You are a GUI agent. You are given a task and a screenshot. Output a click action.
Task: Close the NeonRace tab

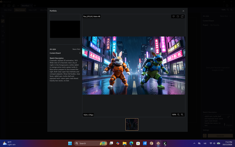(31, 6)
